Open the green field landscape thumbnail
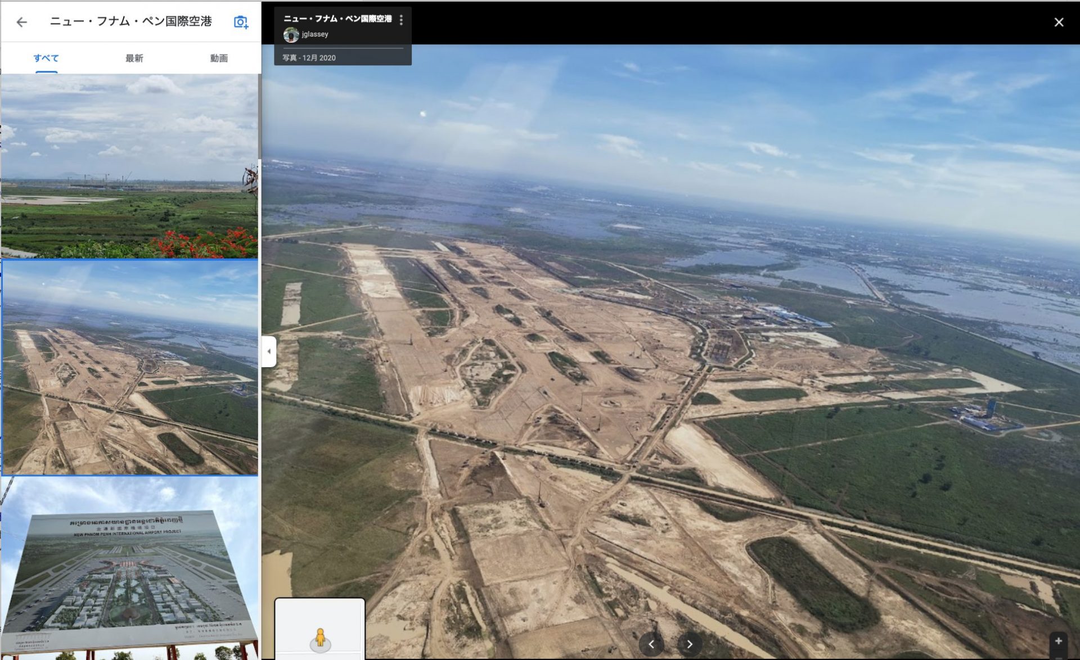Image resolution: width=1080 pixels, height=660 pixels. [129, 166]
